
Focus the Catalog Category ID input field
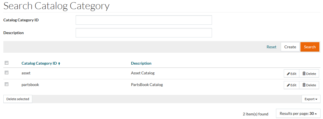144,20
